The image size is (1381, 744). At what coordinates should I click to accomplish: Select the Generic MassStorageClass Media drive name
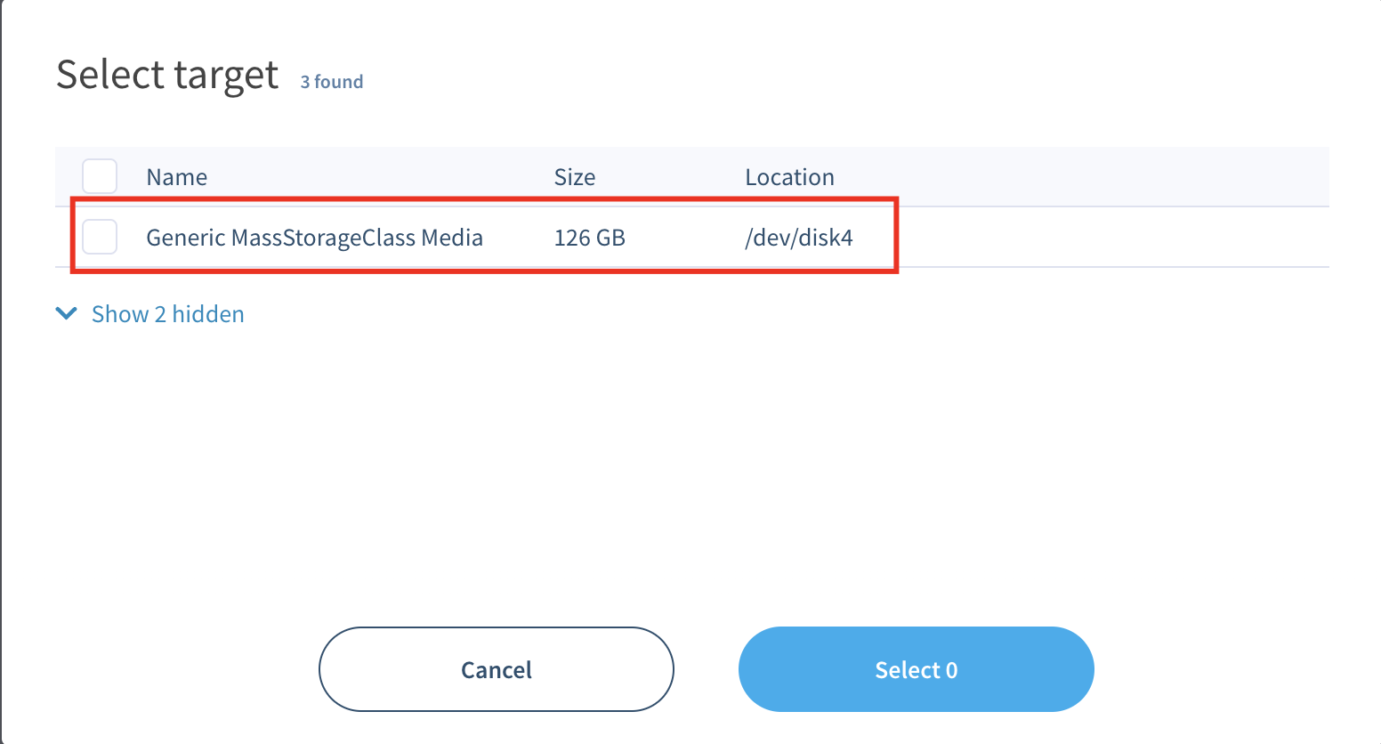(314, 238)
